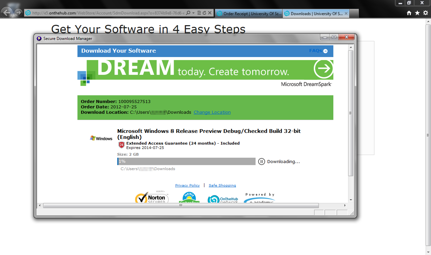Viewport: 431px width, 255px height.
Task: Click the download manager horizontal scrollbar thumb
Action: pyautogui.click(x=181, y=205)
